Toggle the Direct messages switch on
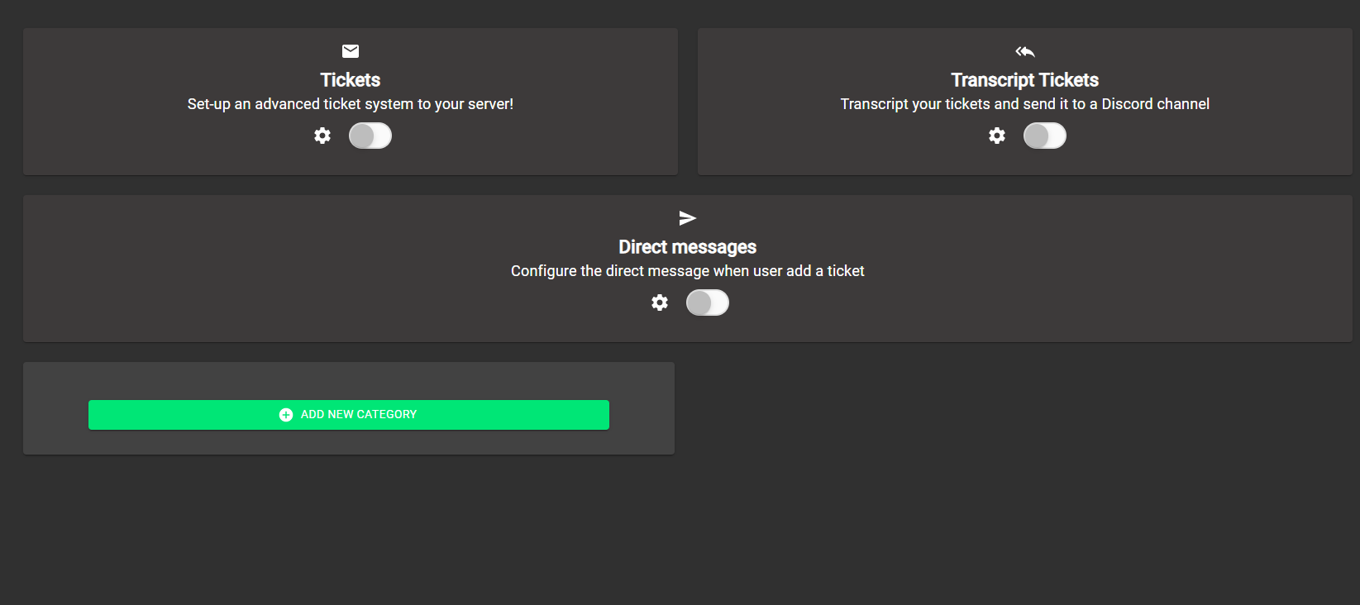Image resolution: width=1360 pixels, height=605 pixels. 708,302
